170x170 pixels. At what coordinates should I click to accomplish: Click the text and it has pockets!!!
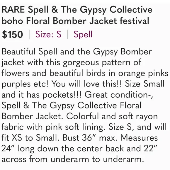coord(41,95)
